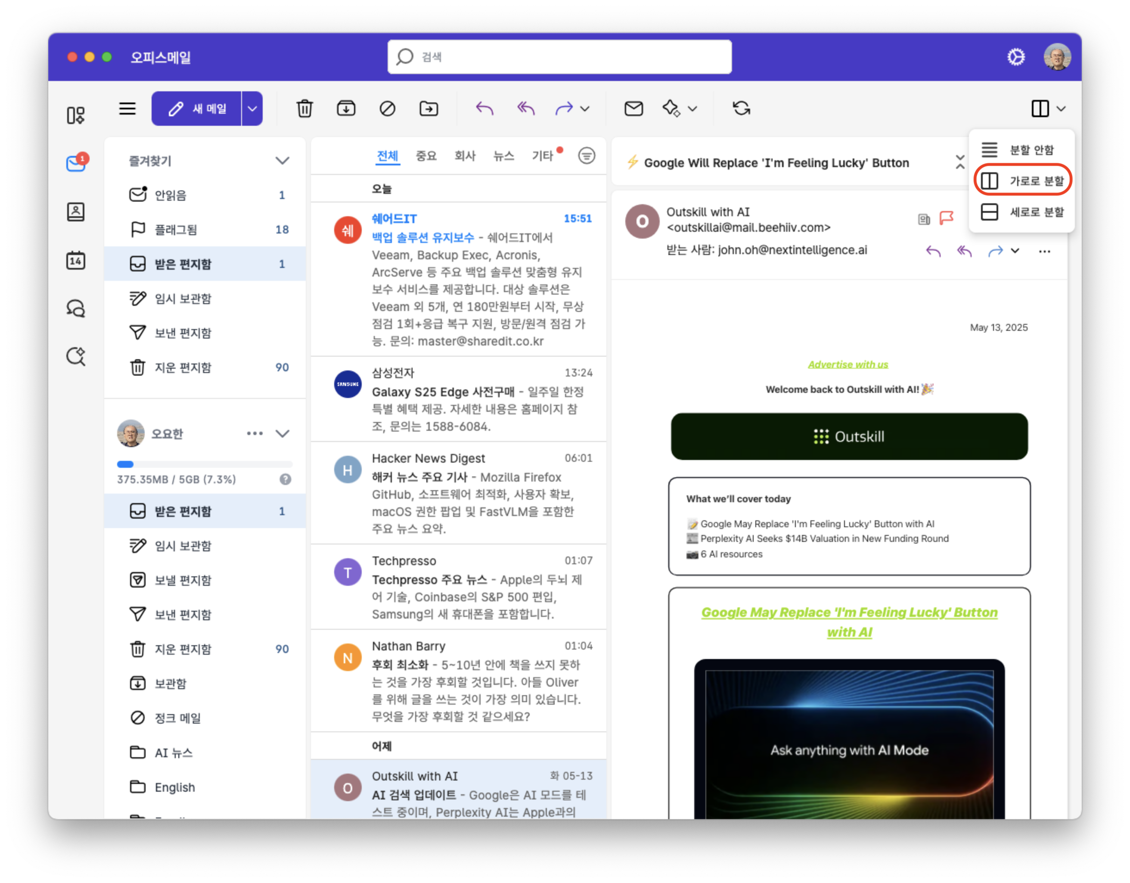Image resolution: width=1130 pixels, height=883 pixels.
Task: Collapse the 오요한 account section
Action: tap(282, 434)
